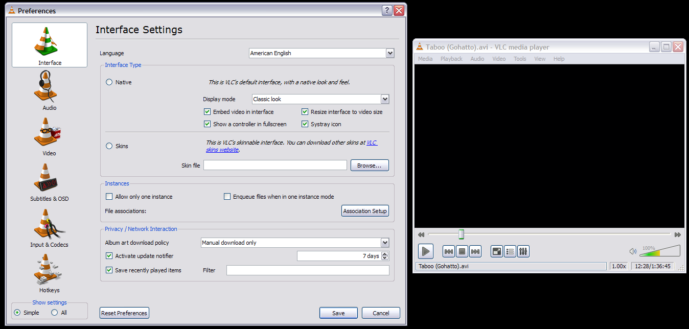Open the Display mode dropdown
This screenshot has width=689, height=329.
321,99
